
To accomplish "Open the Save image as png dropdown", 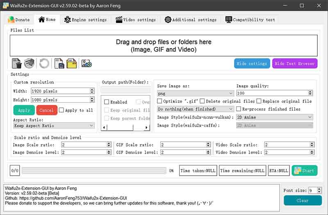I will tap(196, 93).
